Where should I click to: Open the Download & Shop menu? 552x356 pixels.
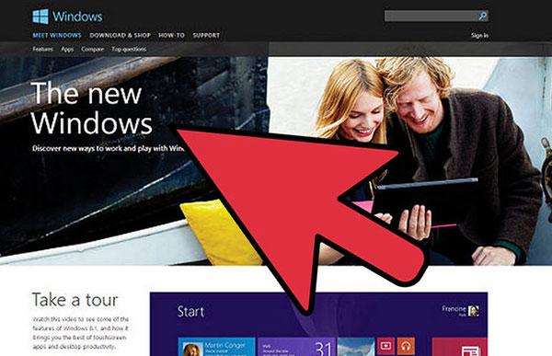(x=120, y=35)
